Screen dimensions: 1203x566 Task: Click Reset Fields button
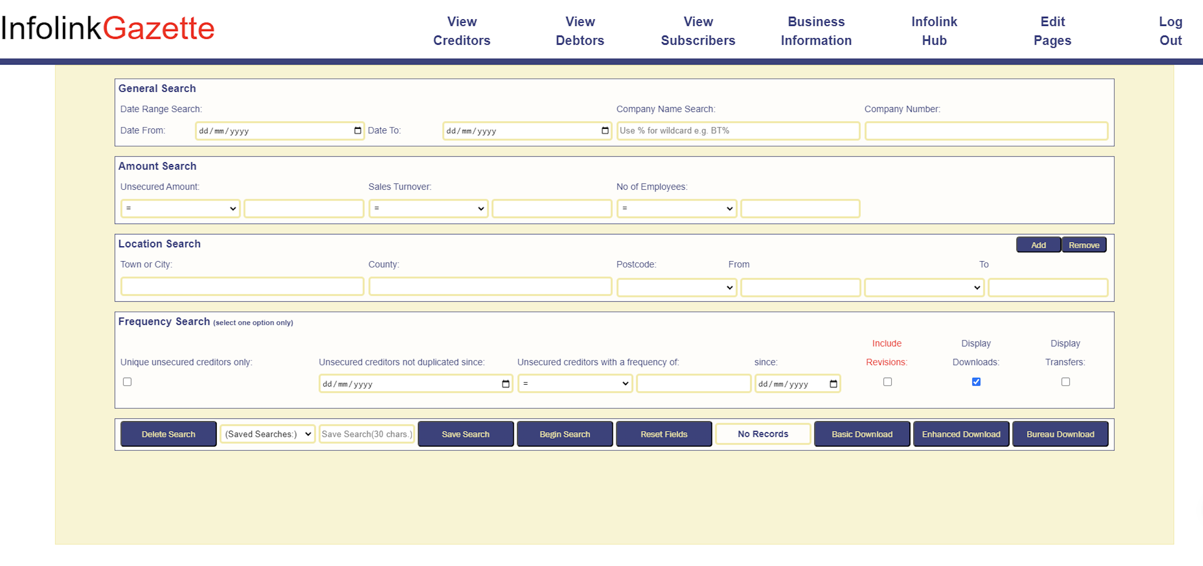coord(664,434)
